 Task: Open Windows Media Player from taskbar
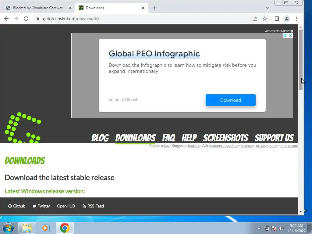(x=46, y=228)
